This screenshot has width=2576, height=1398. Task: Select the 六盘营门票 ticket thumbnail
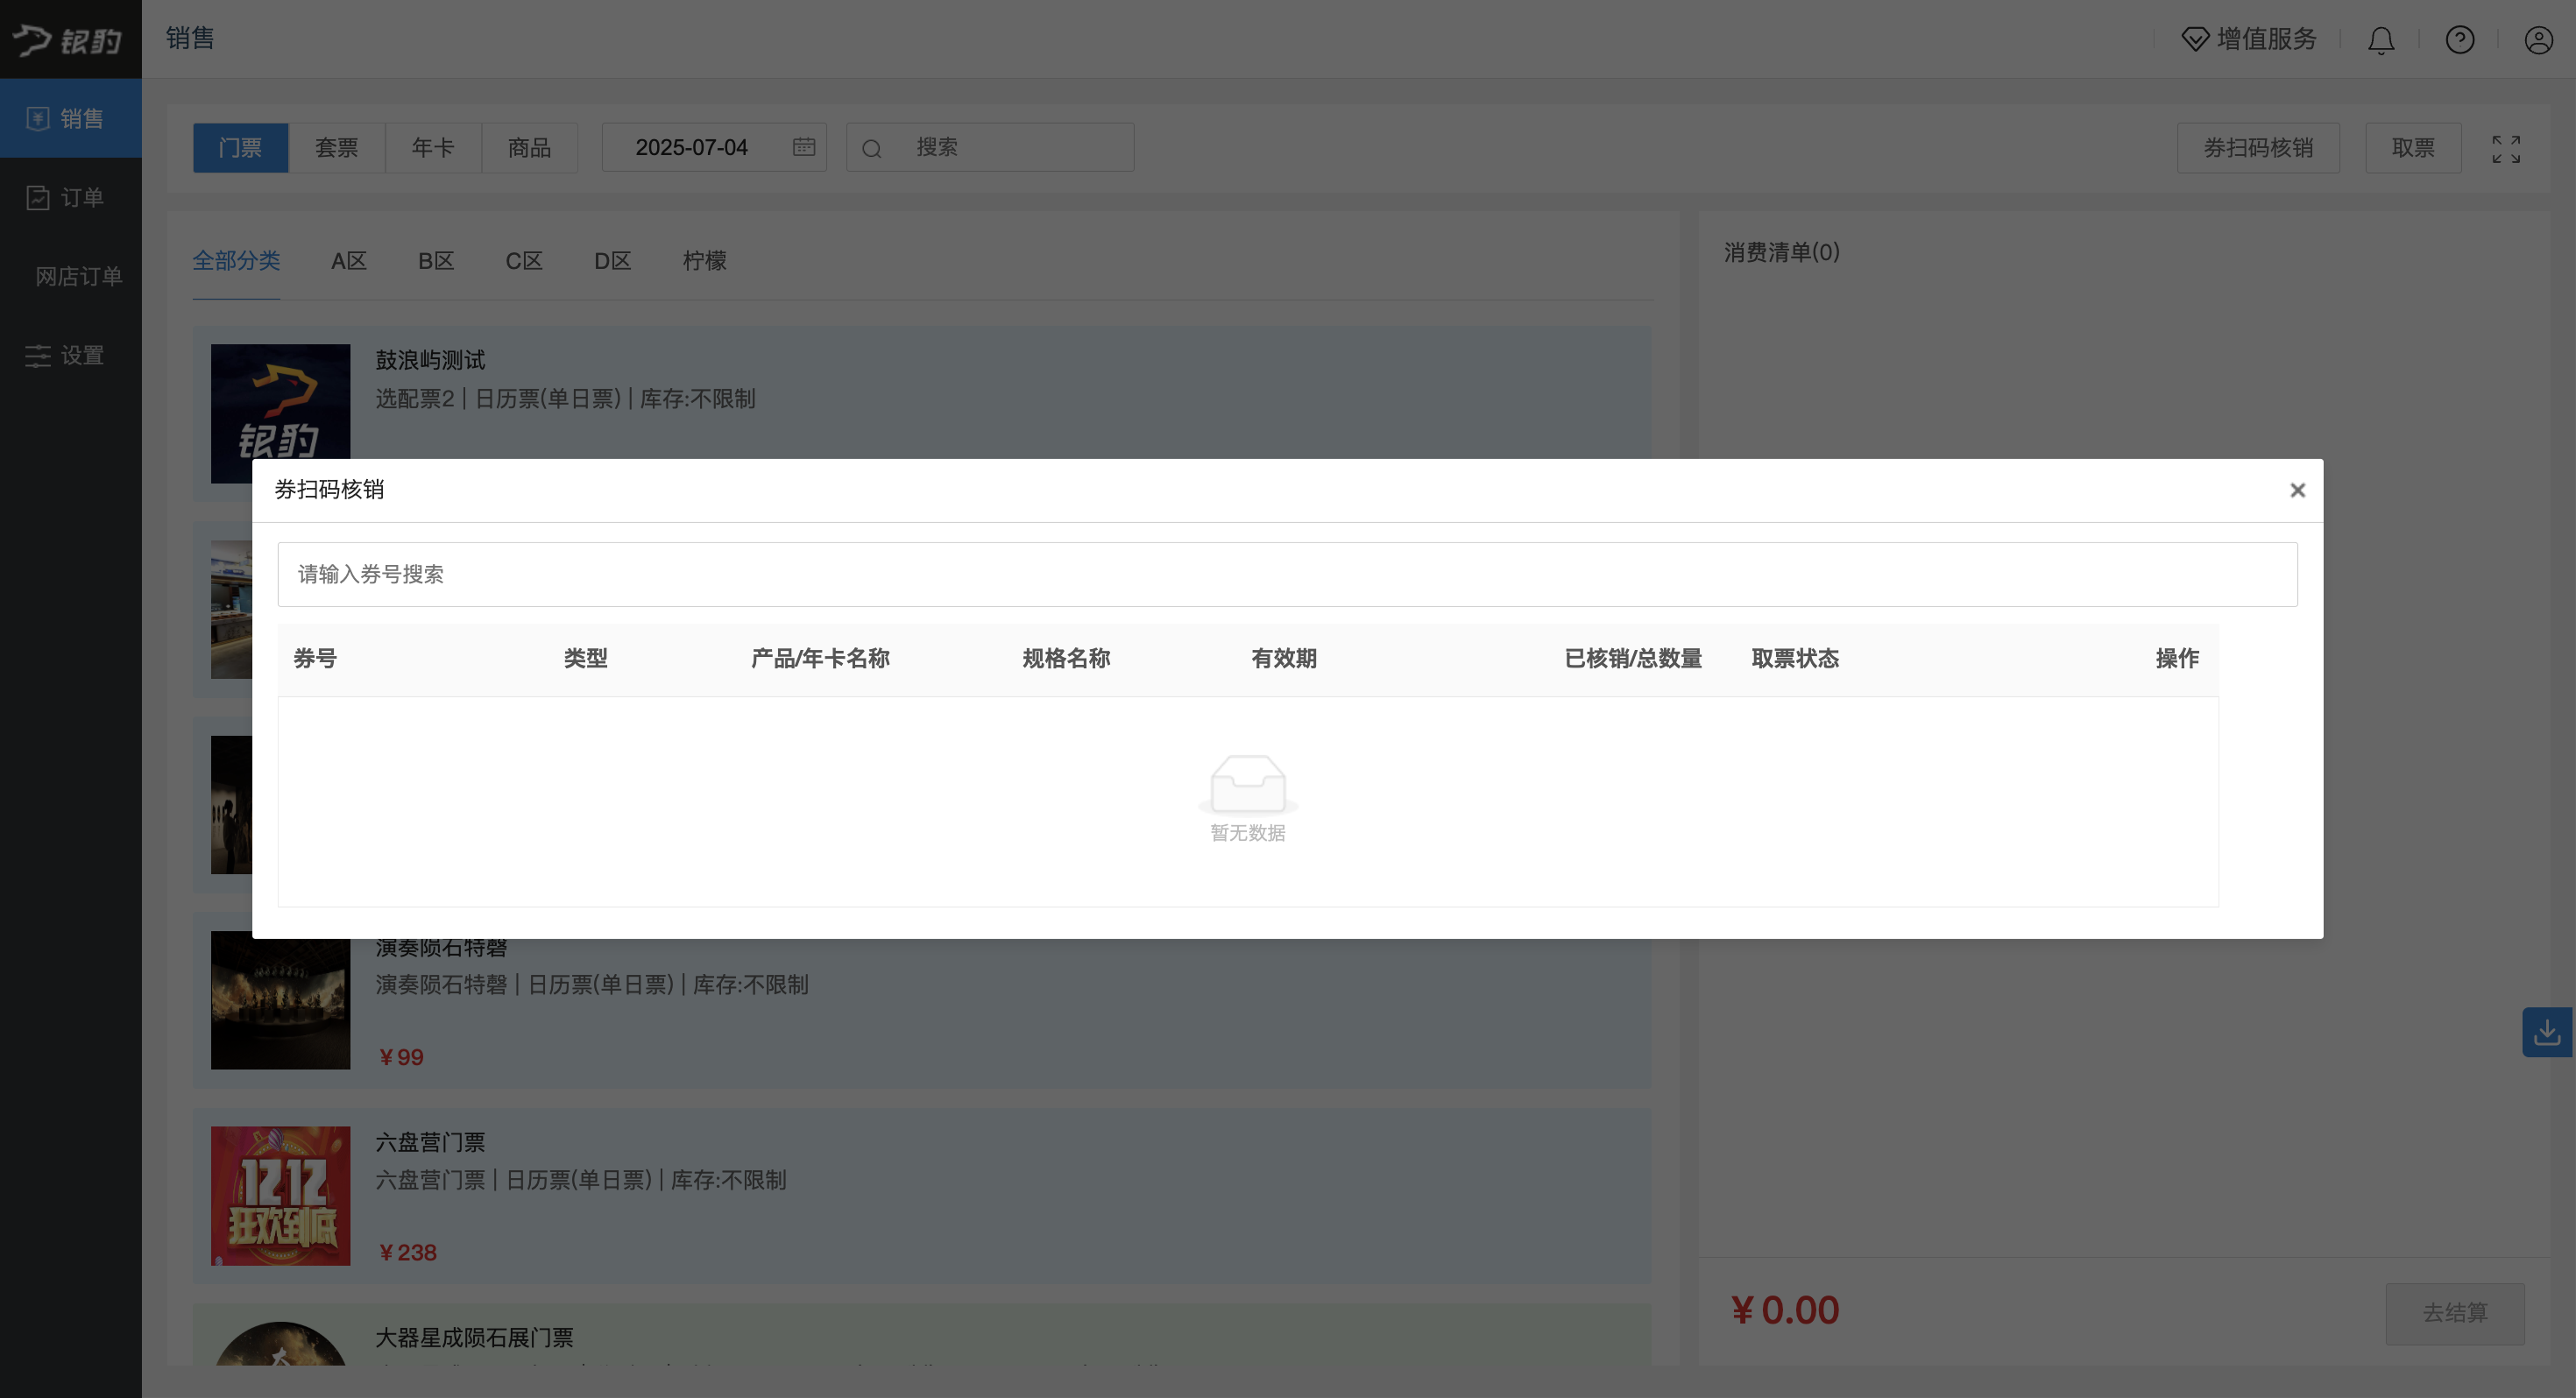[280, 1195]
